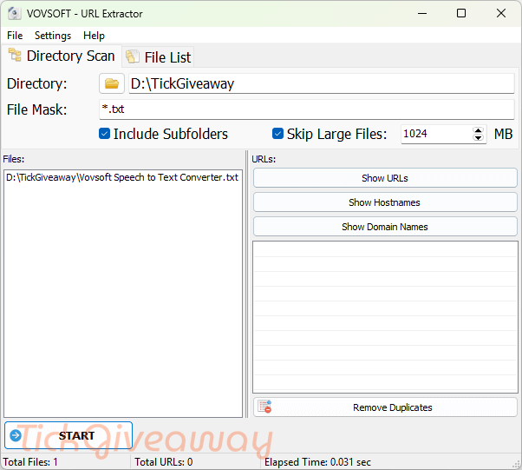Click the Show Domain Names button
The height and width of the screenshot is (470, 522).
click(385, 227)
